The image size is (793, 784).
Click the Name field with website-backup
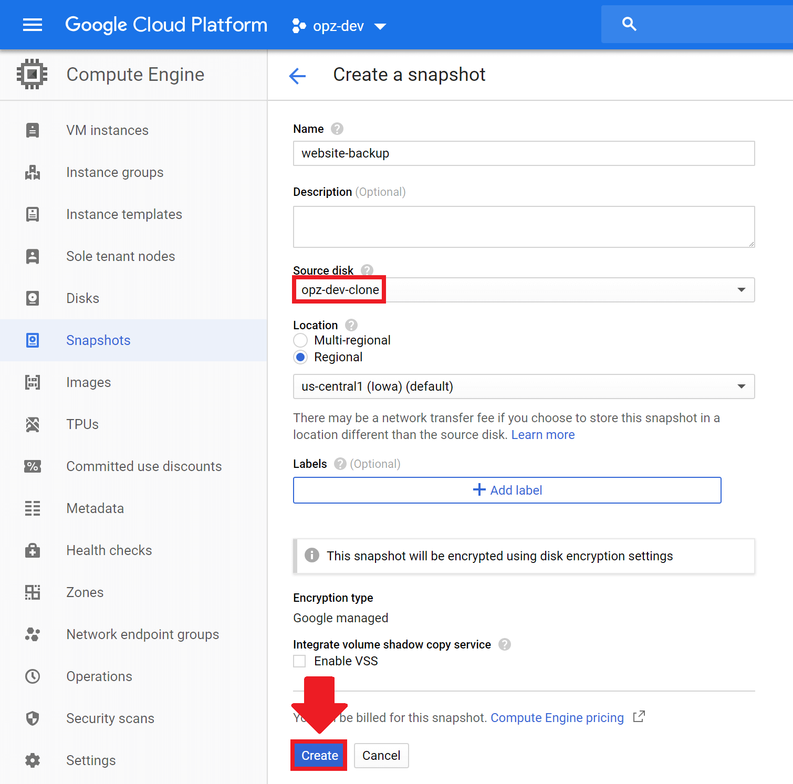524,153
